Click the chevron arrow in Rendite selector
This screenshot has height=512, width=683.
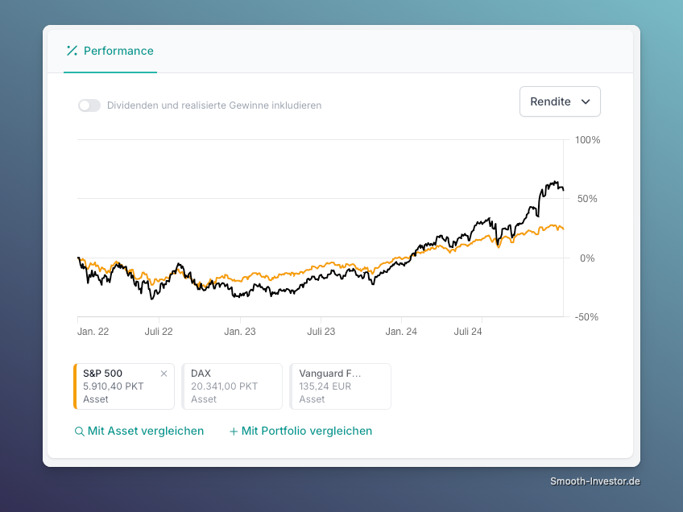[586, 102]
